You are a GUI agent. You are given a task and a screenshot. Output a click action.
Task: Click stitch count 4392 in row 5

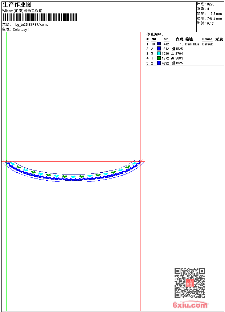pos(165,63)
